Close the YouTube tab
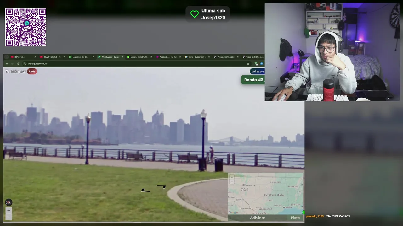The image size is (403, 226). (x=35, y=57)
